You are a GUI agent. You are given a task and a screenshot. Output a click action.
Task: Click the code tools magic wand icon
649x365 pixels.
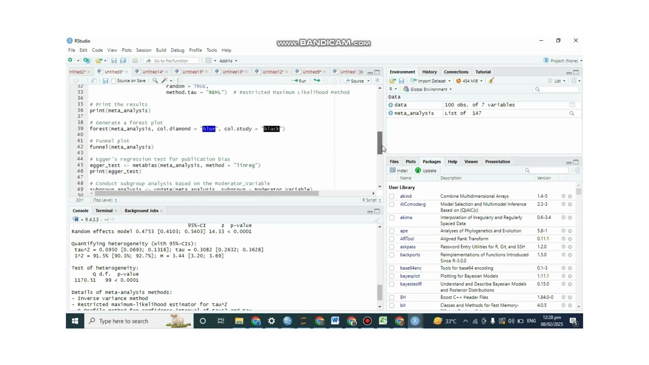pos(164,81)
